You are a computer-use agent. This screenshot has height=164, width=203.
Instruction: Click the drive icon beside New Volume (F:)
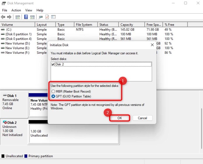[x=3, y=53]
